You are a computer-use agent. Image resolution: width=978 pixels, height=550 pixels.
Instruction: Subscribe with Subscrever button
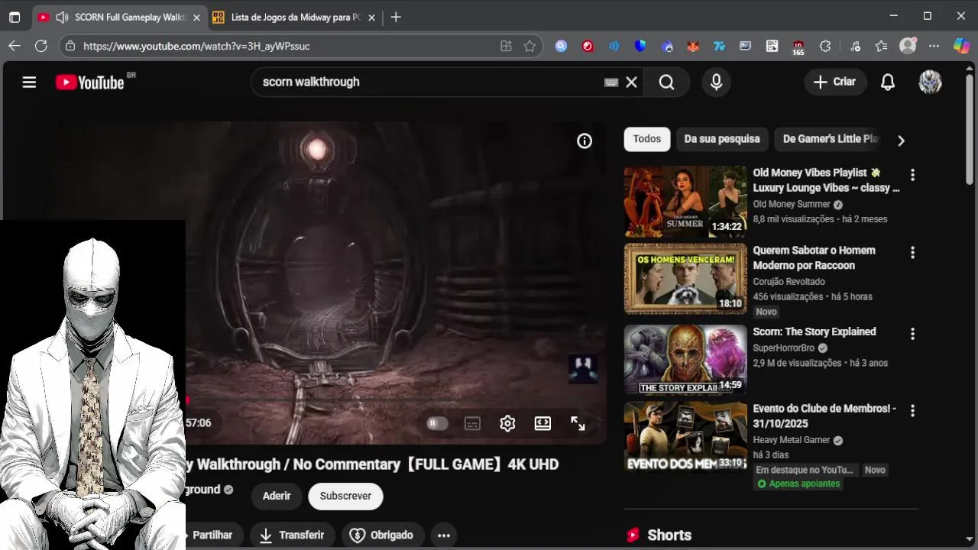345,496
